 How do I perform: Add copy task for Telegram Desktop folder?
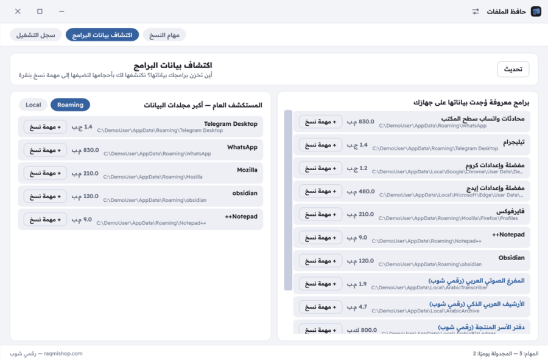pyautogui.click(x=45, y=127)
